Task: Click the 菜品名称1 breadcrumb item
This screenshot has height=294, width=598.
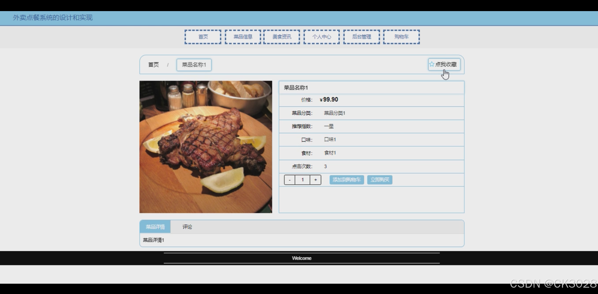Action: click(194, 65)
